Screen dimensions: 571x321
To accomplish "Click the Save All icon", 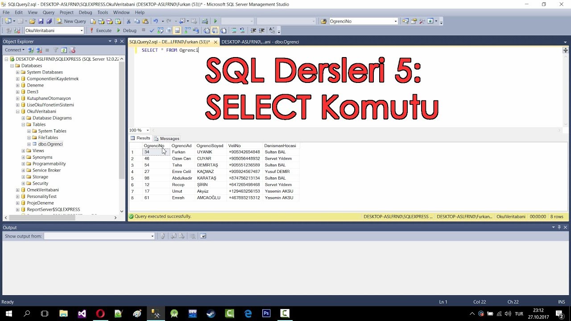I will click(x=49, y=21).
